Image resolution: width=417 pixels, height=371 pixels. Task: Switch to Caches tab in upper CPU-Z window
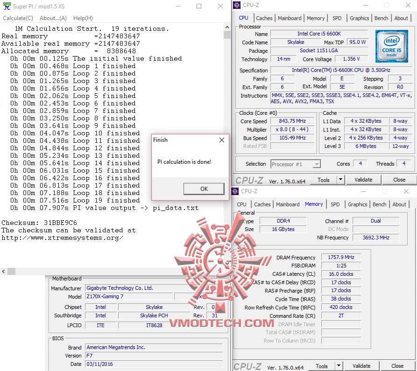pyautogui.click(x=264, y=18)
